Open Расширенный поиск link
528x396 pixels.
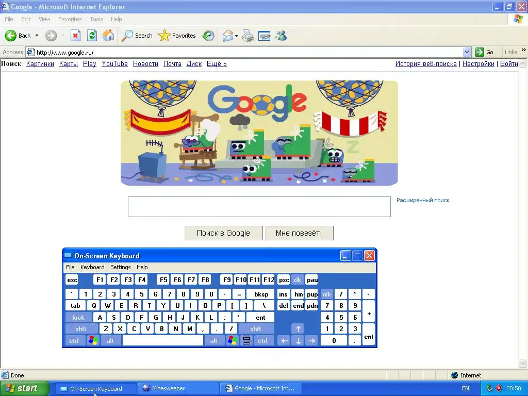(423, 200)
